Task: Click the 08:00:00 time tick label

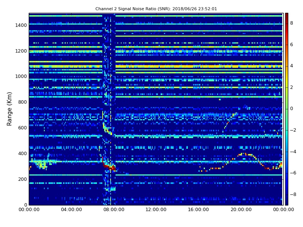Action: tap(114, 210)
